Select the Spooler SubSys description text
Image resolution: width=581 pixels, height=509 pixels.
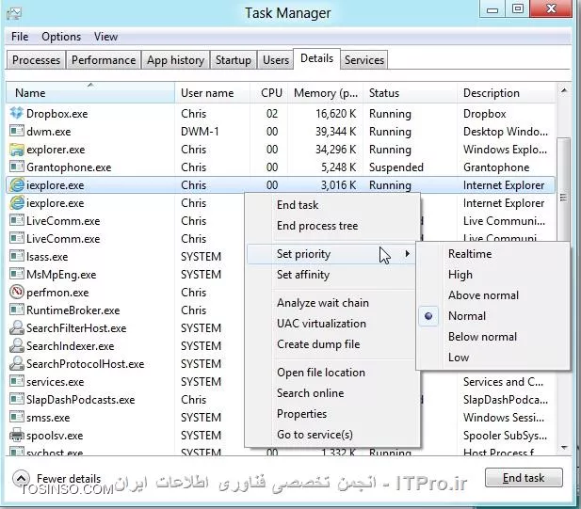505,436
